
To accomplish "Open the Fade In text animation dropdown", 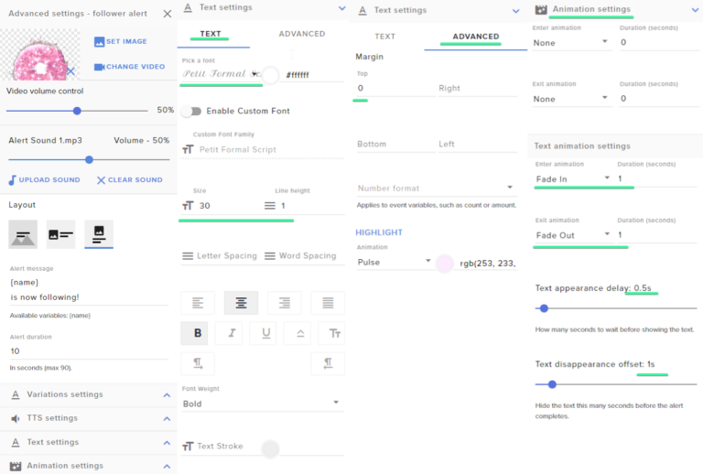I will (x=573, y=179).
